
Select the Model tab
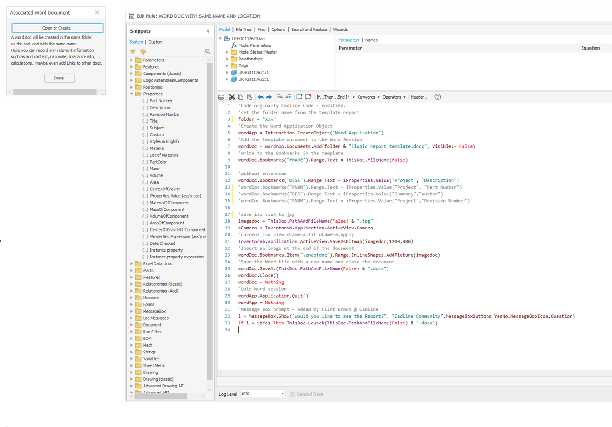[x=224, y=30]
